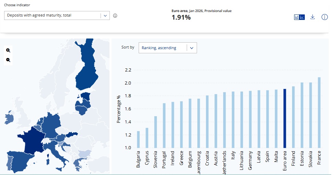The width and height of the screenshot is (336, 175).
Task: Click France on the map
Action: (29, 138)
